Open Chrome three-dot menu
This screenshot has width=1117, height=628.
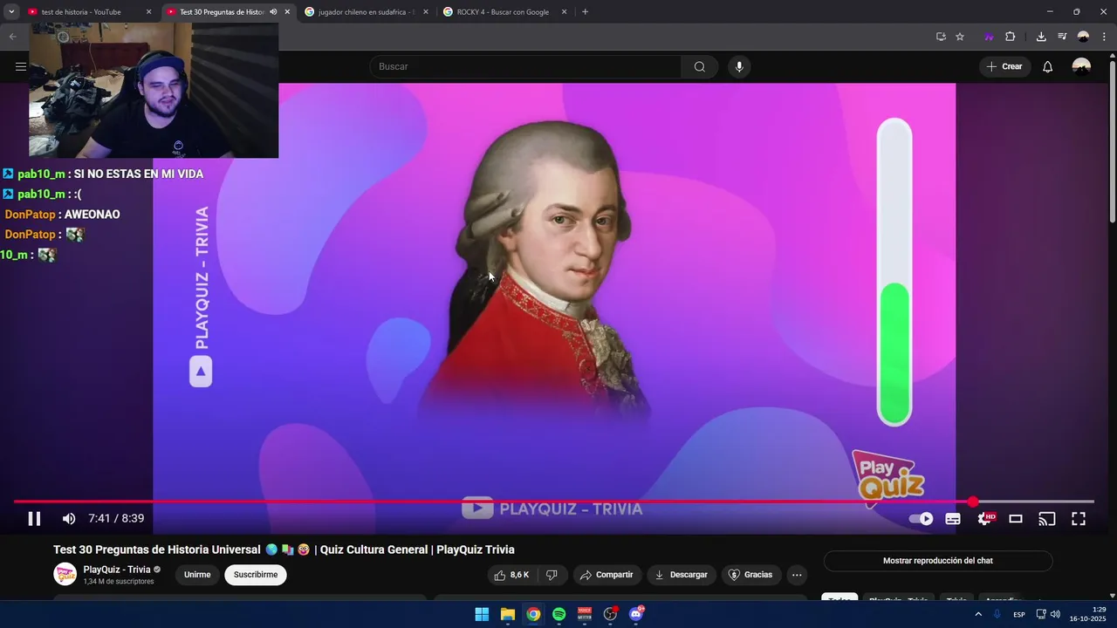[1104, 37]
